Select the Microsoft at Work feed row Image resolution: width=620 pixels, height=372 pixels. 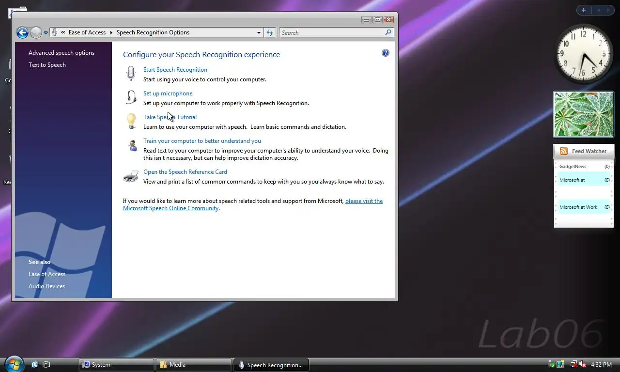(x=584, y=207)
